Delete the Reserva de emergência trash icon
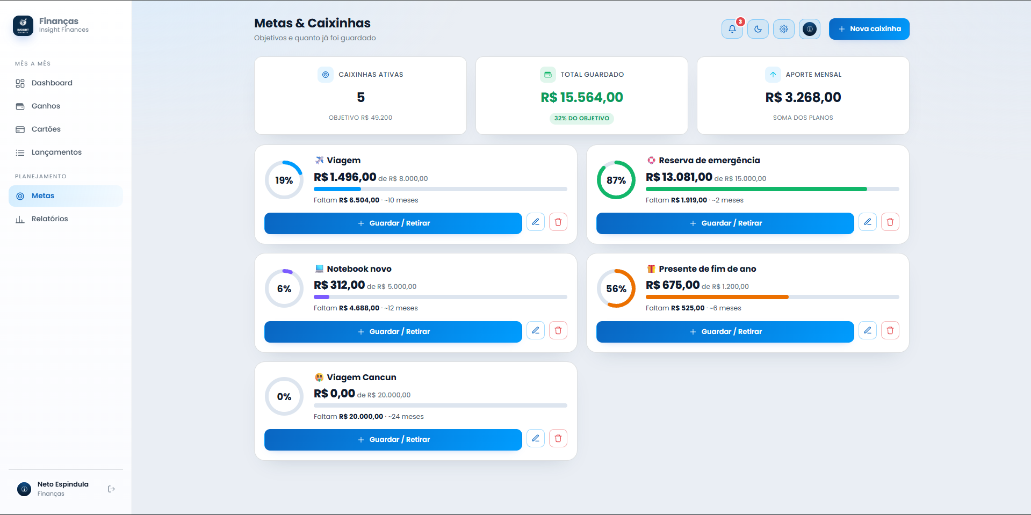 (890, 222)
